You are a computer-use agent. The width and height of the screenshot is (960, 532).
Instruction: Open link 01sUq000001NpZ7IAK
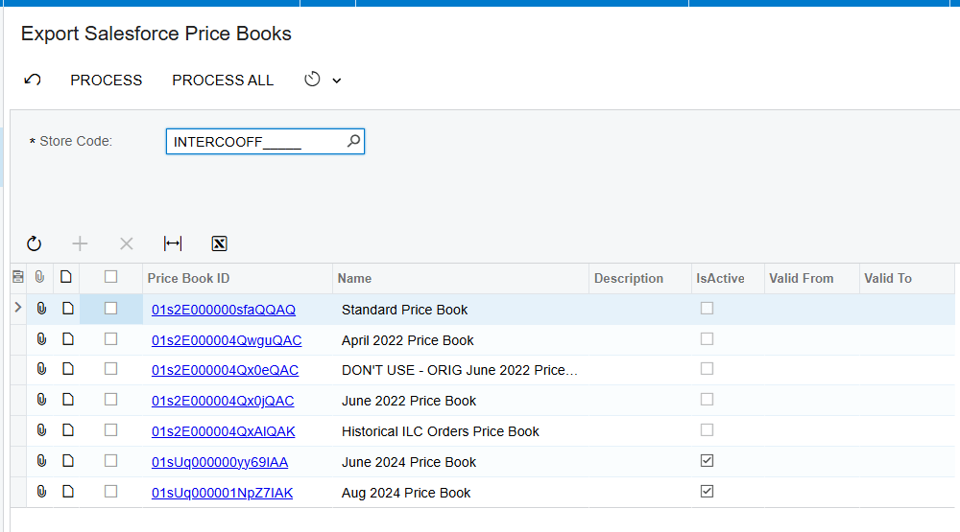point(223,493)
